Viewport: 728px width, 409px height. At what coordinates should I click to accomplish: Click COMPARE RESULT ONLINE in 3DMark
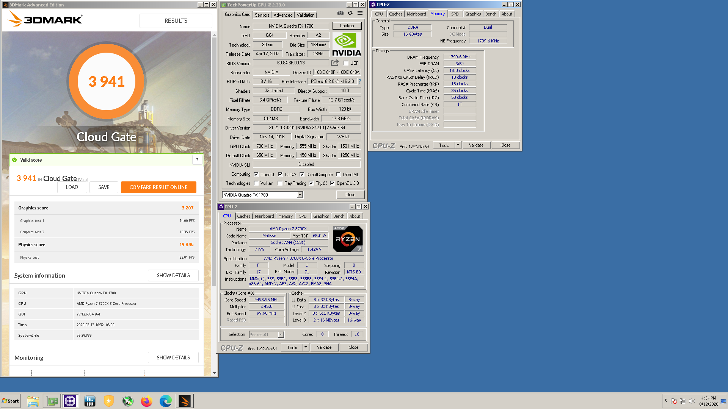(x=158, y=187)
